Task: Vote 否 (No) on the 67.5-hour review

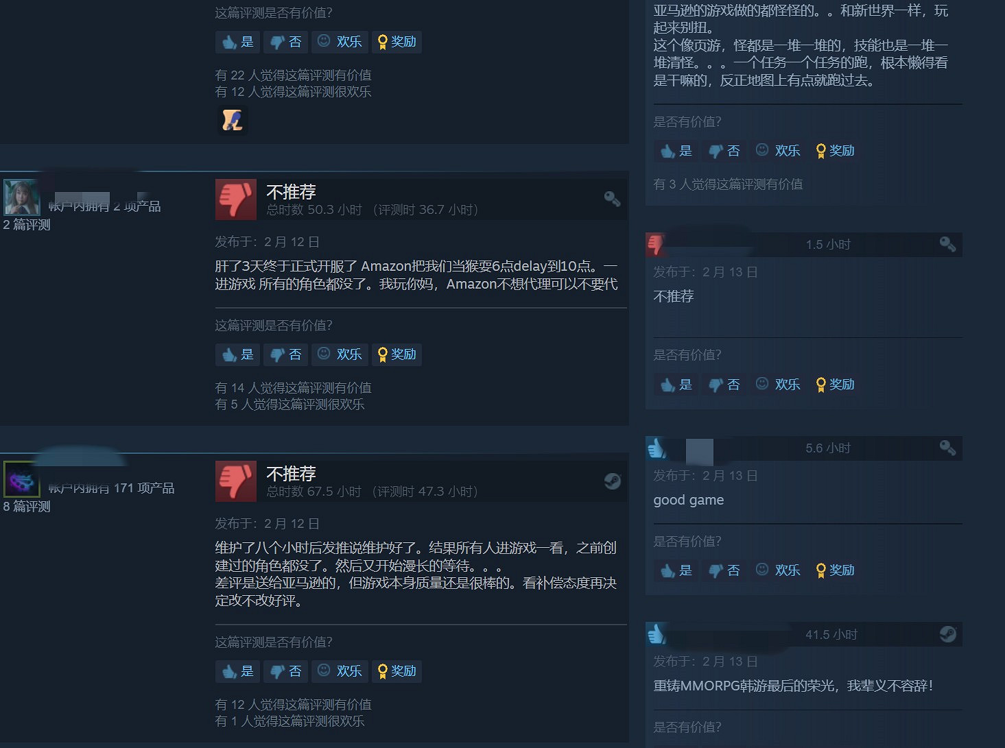Action: pyautogui.click(x=285, y=671)
